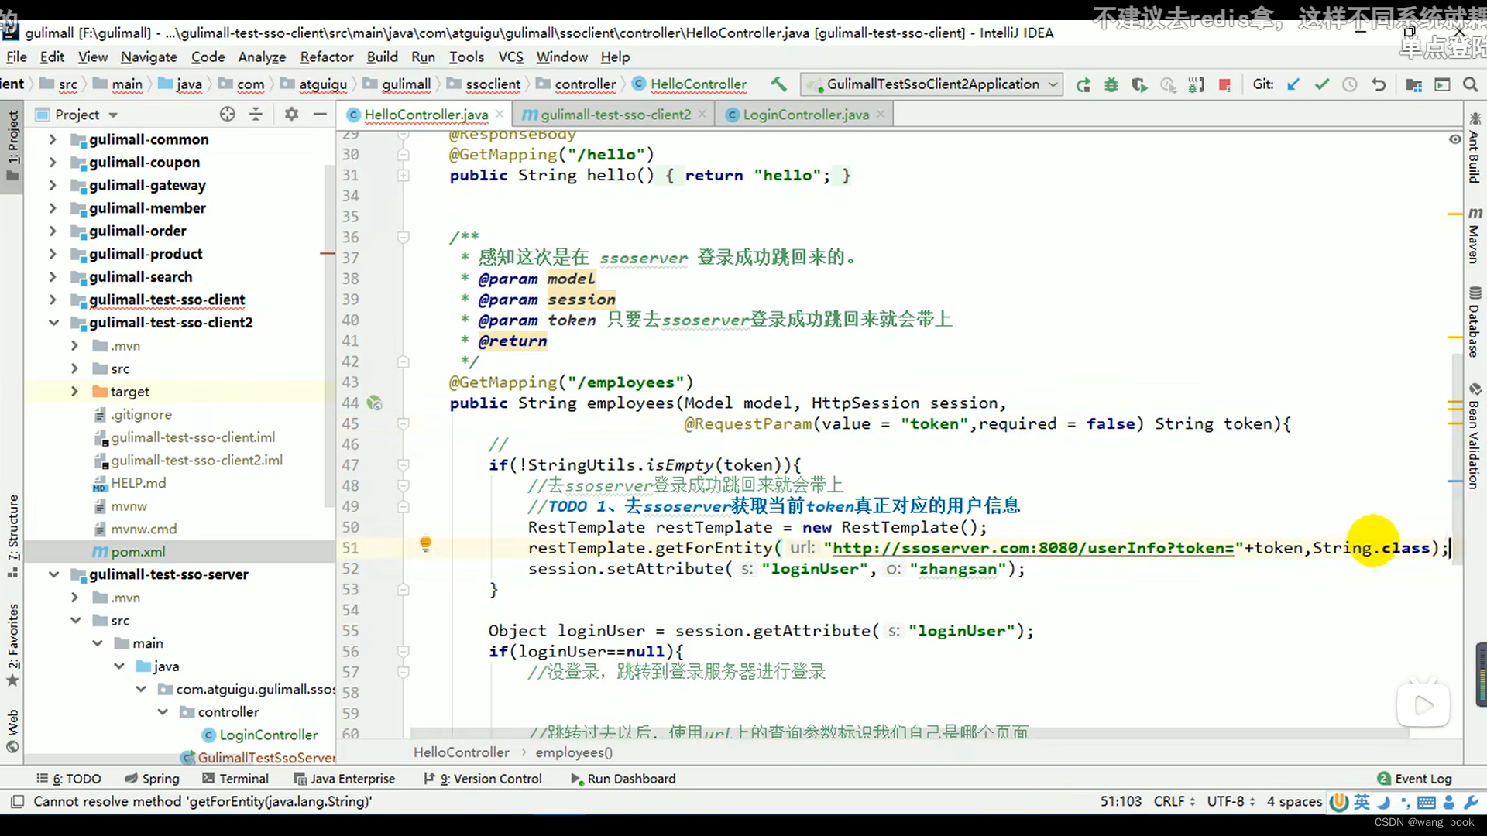The width and height of the screenshot is (1487, 836).
Task: Expand the gulimall-product module
Action: (53, 254)
